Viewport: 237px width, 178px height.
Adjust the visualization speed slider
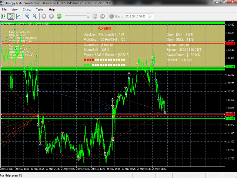88,16
